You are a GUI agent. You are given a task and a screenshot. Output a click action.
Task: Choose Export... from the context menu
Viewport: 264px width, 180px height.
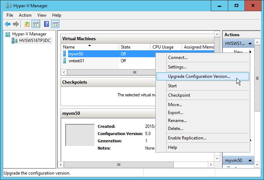click(x=203, y=113)
